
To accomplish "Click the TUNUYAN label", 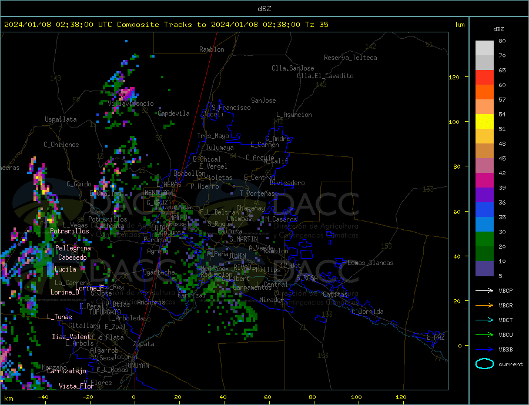I will [x=136, y=366].
